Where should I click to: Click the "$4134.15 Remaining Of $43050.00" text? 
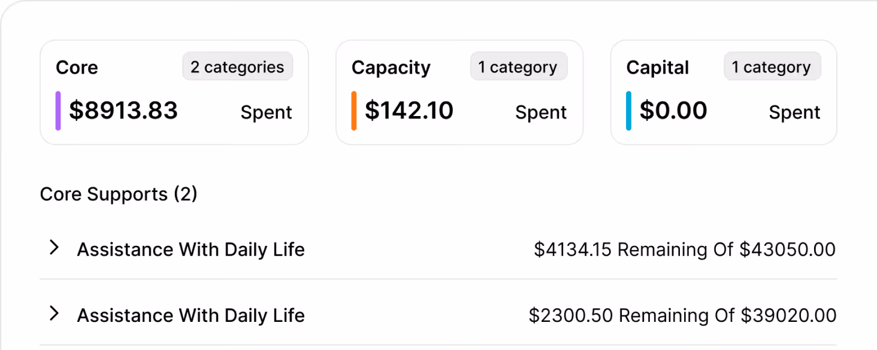(684, 249)
